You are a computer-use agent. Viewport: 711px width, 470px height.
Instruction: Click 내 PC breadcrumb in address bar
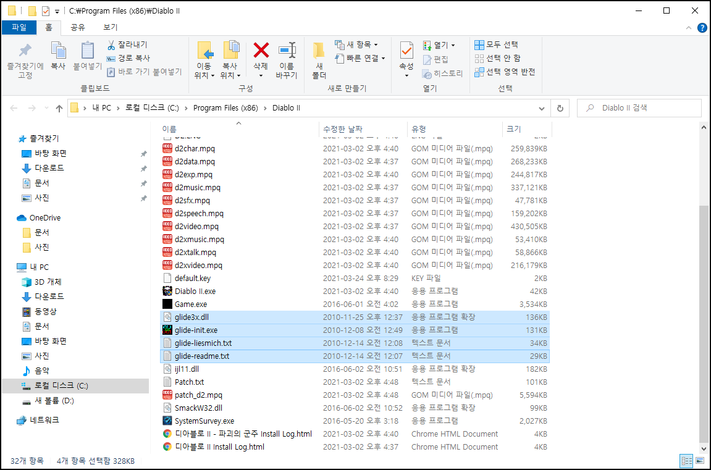[101, 108]
